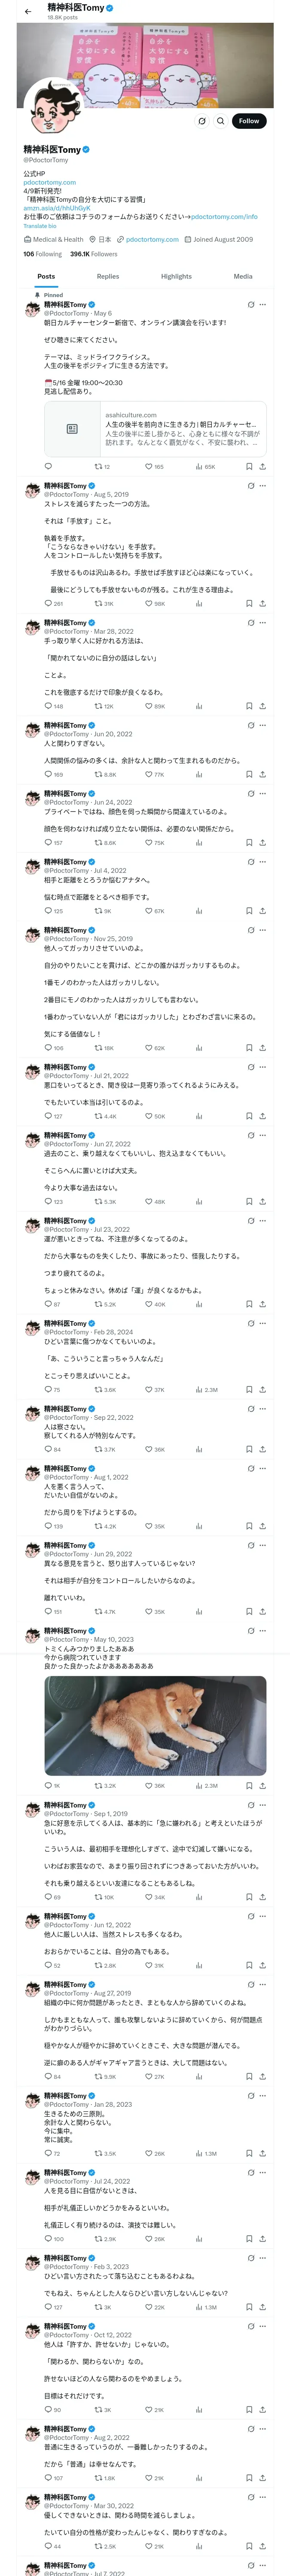Open the asahiculture.com link card
The image size is (290, 2576).
coord(155,428)
